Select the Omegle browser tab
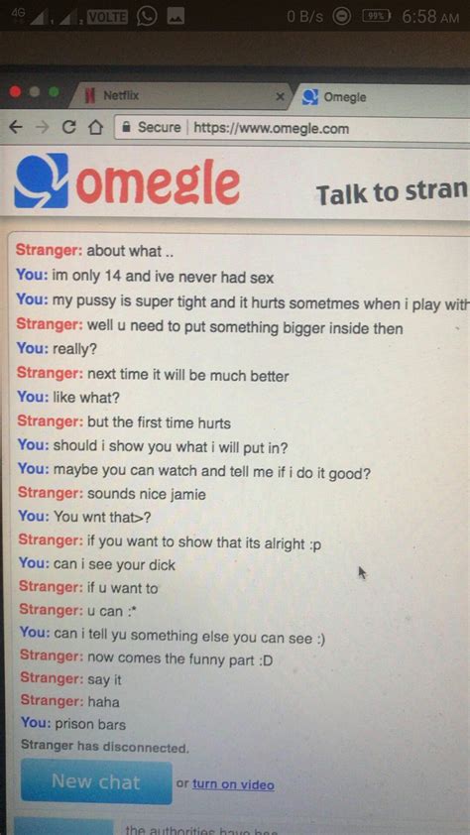This screenshot has height=835, width=470. tap(344, 97)
